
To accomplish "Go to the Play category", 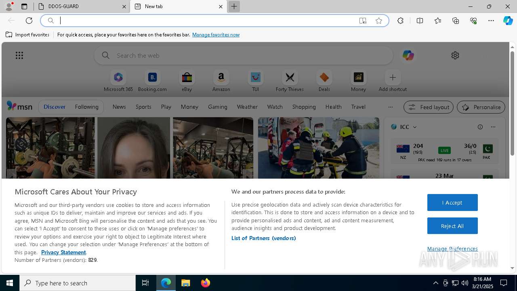I will click(x=166, y=107).
